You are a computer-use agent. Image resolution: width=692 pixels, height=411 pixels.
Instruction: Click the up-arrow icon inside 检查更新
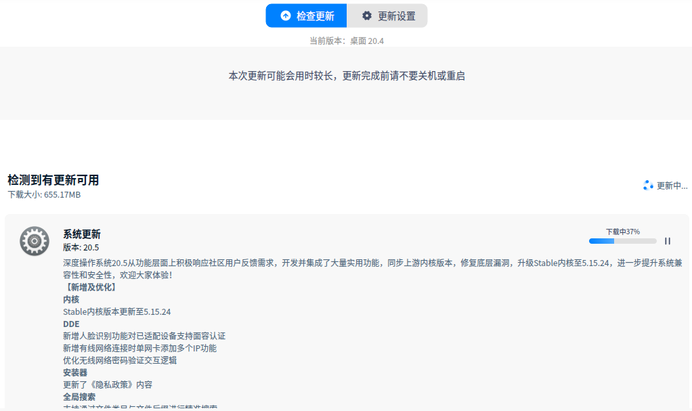point(286,16)
